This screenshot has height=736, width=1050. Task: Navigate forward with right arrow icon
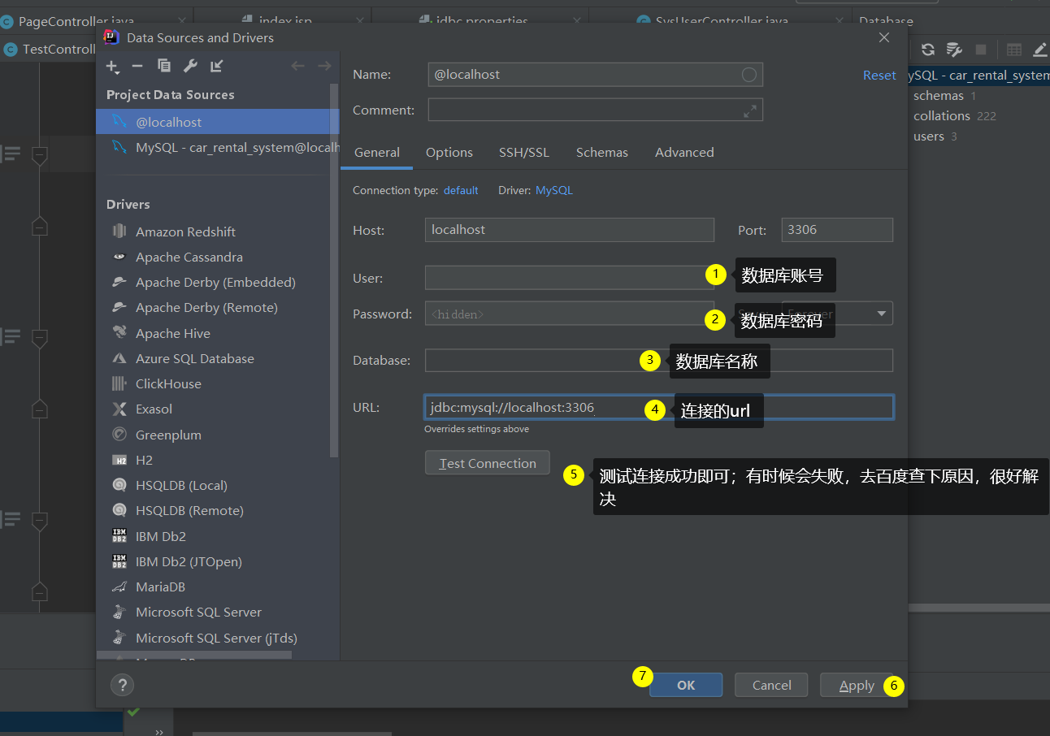click(324, 66)
